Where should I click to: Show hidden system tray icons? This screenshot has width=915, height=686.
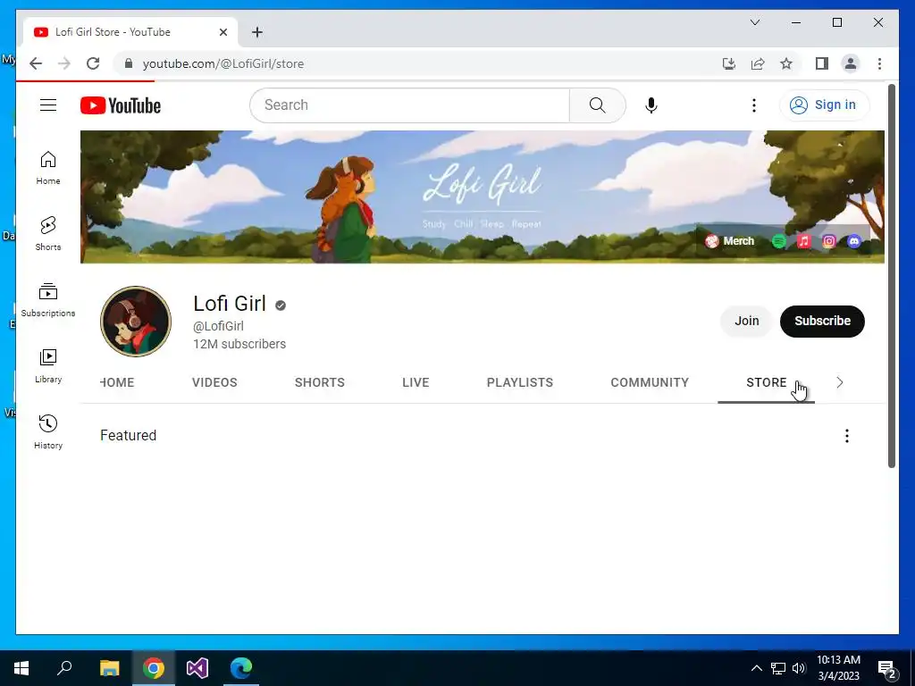tap(756, 668)
